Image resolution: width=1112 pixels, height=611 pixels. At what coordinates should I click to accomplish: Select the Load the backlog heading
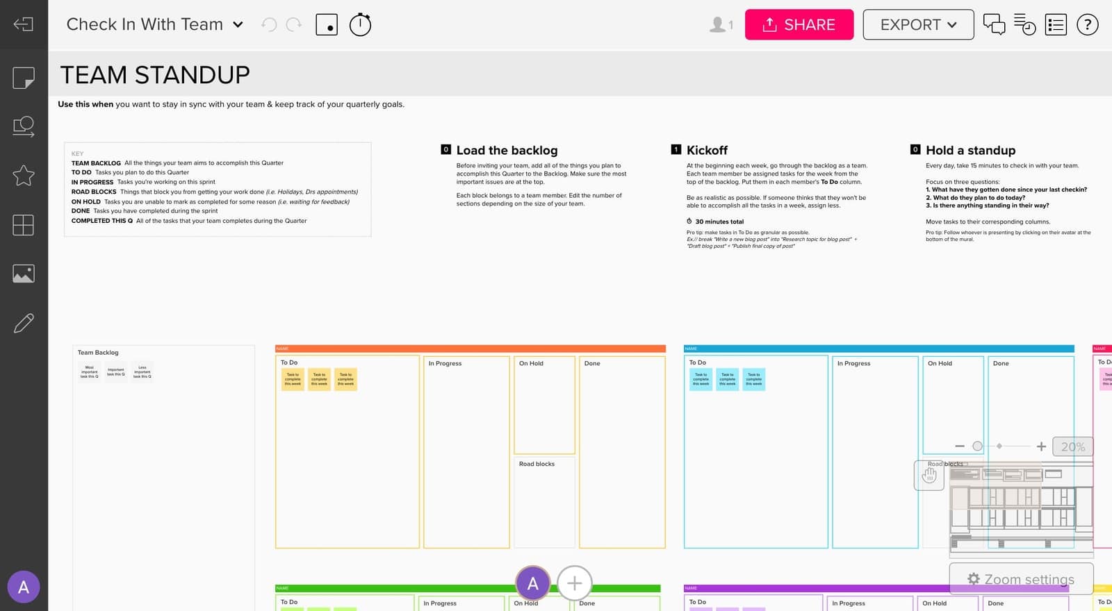(507, 150)
